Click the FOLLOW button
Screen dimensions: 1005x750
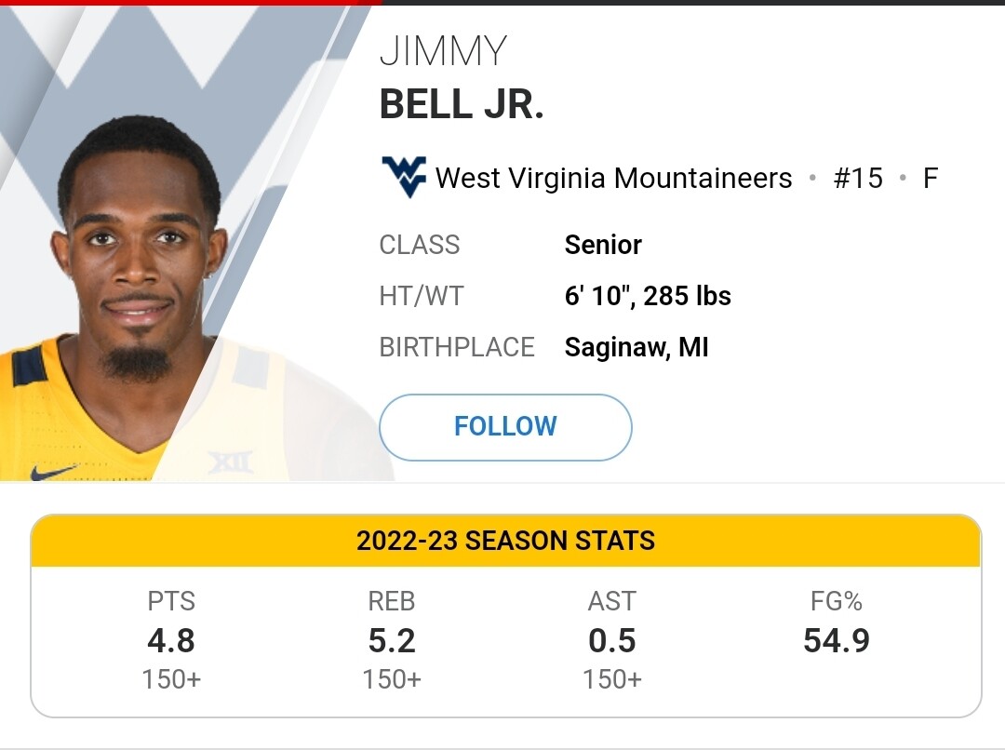point(505,427)
